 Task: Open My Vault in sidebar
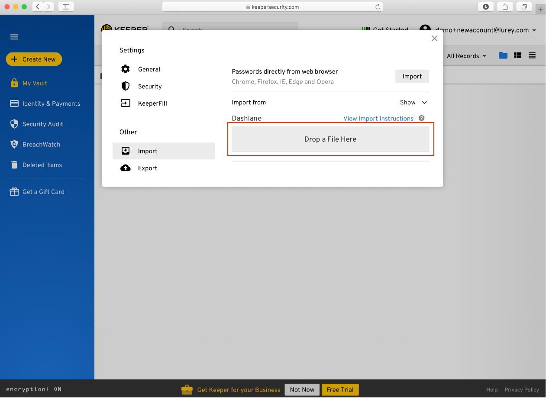click(35, 83)
